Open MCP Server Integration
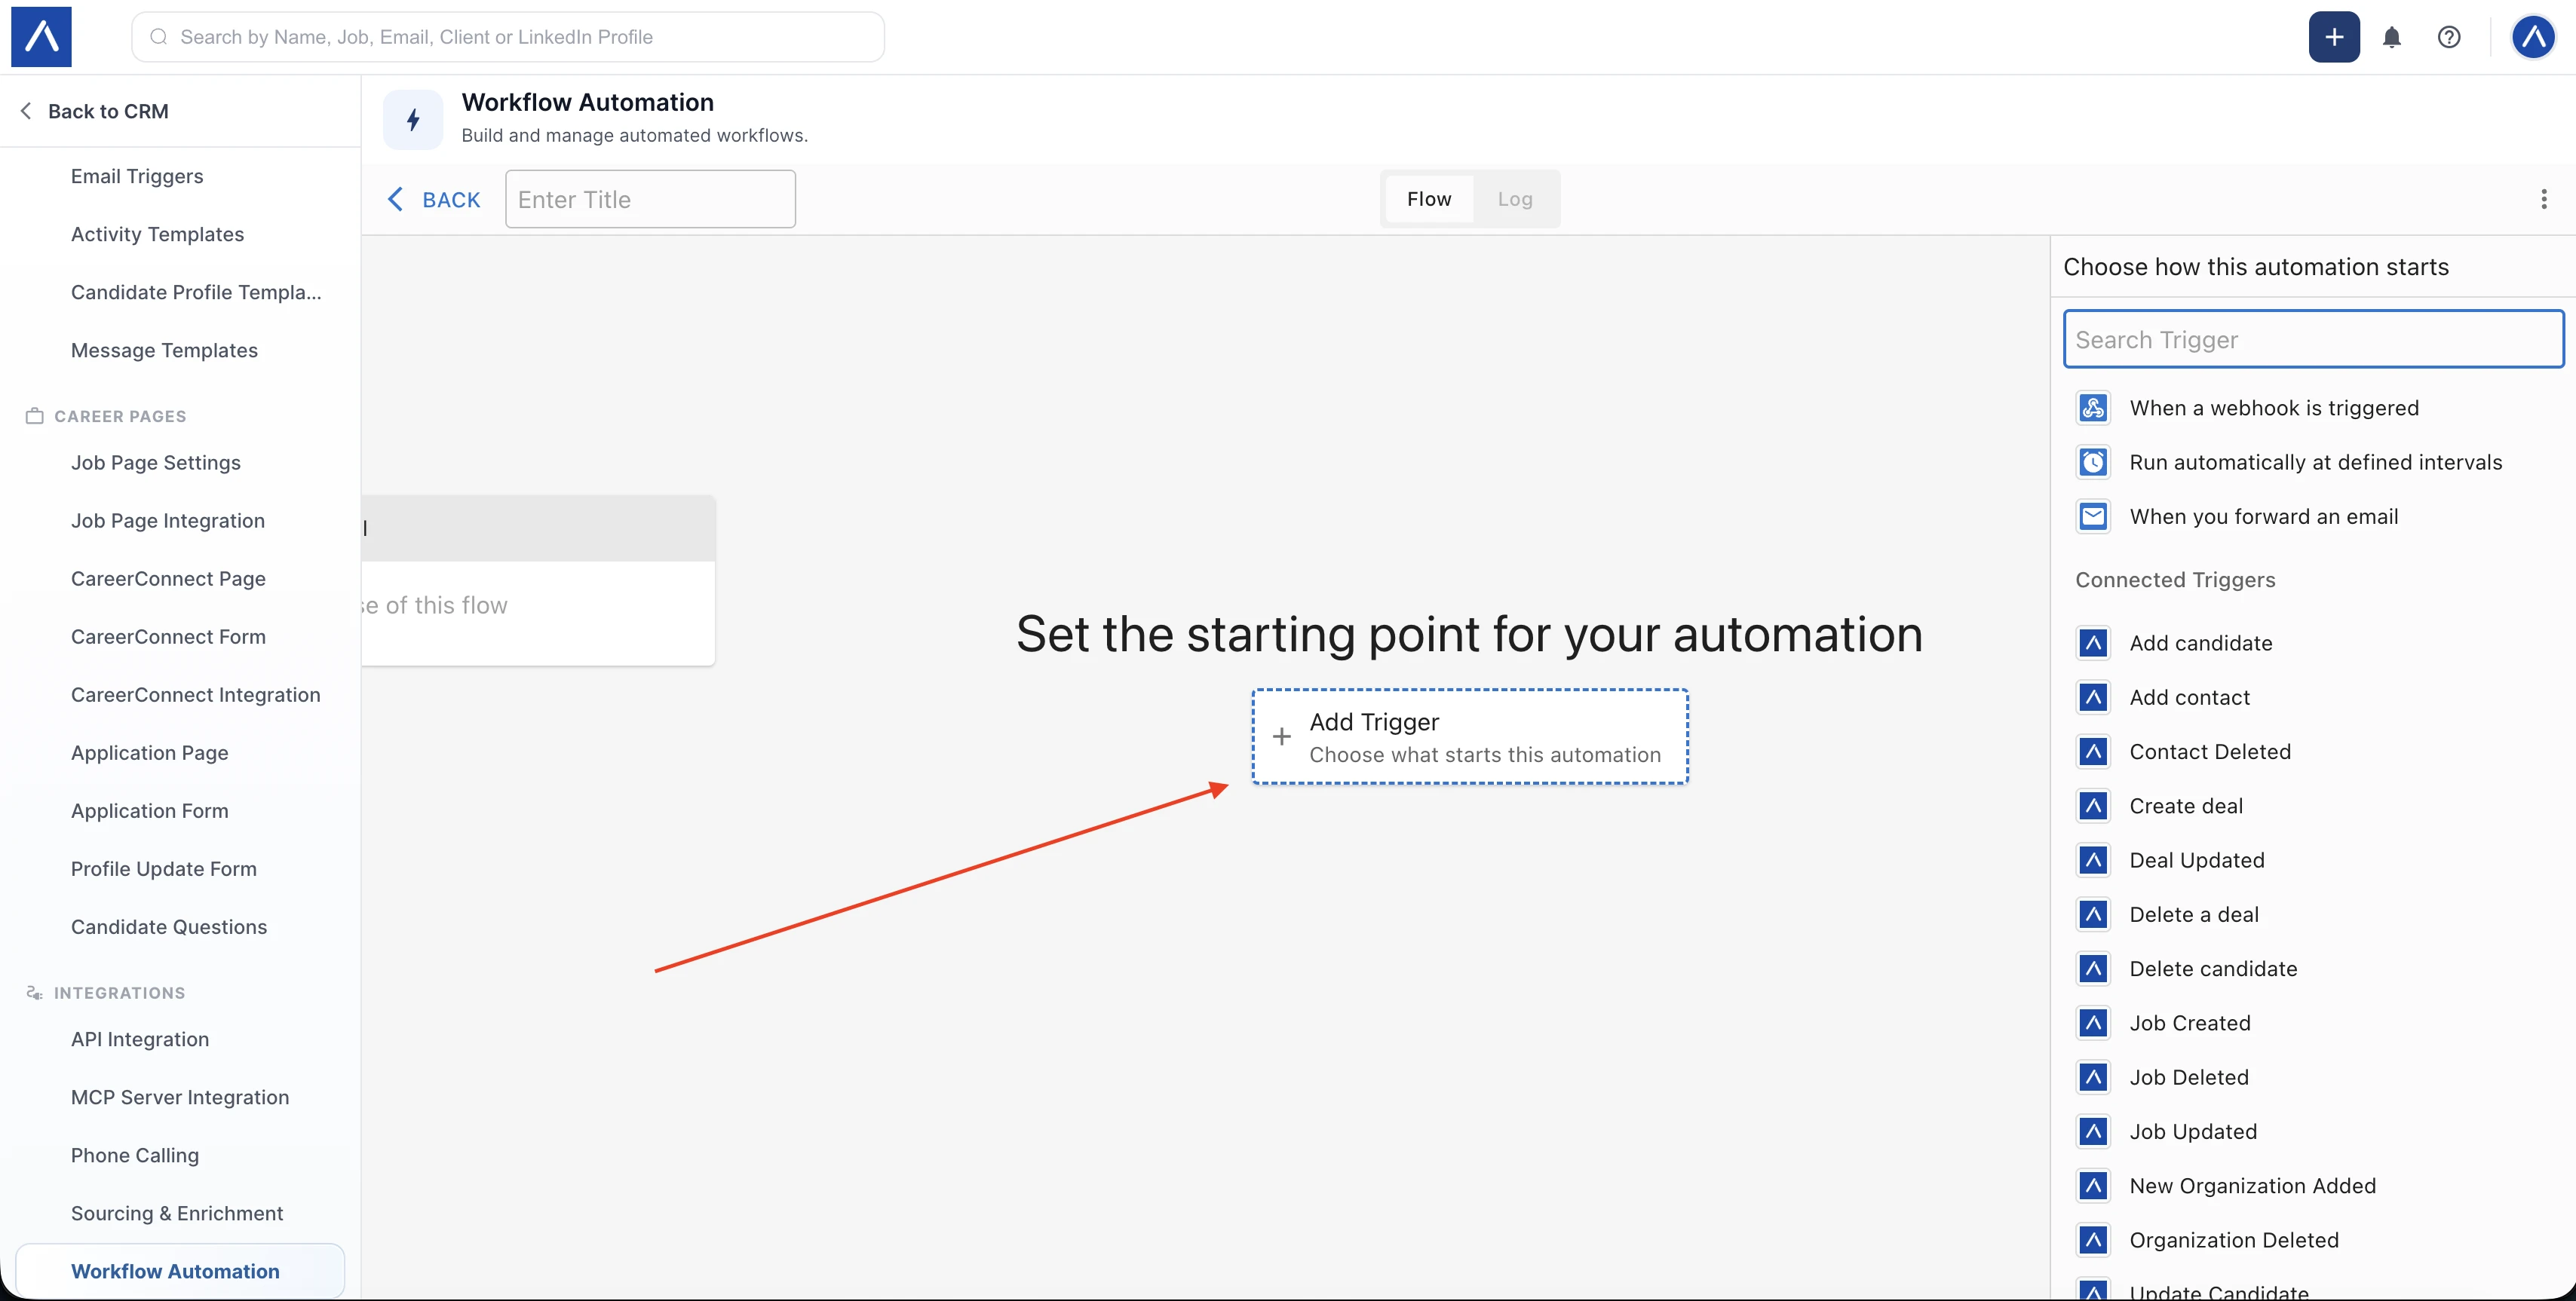The height and width of the screenshot is (1301, 2576). tap(179, 1097)
